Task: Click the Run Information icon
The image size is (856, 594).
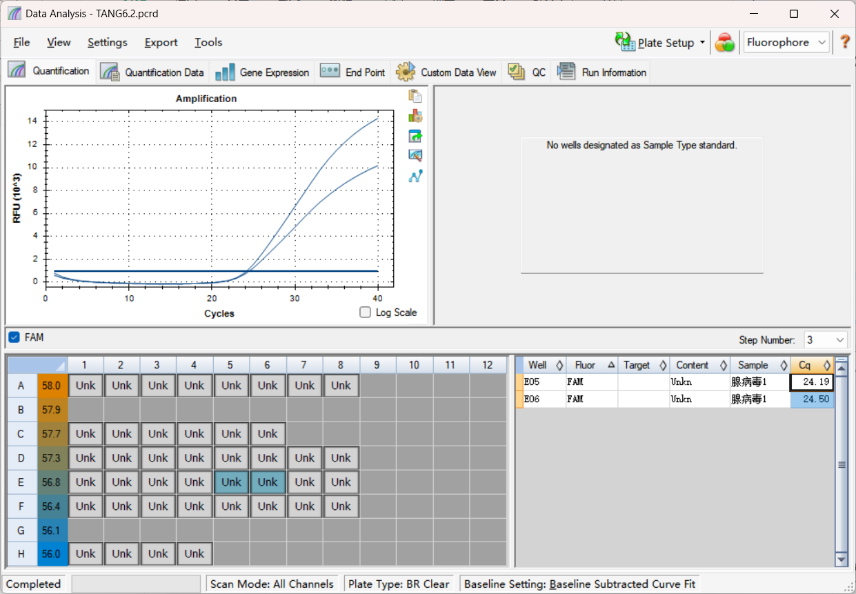Action: [566, 71]
